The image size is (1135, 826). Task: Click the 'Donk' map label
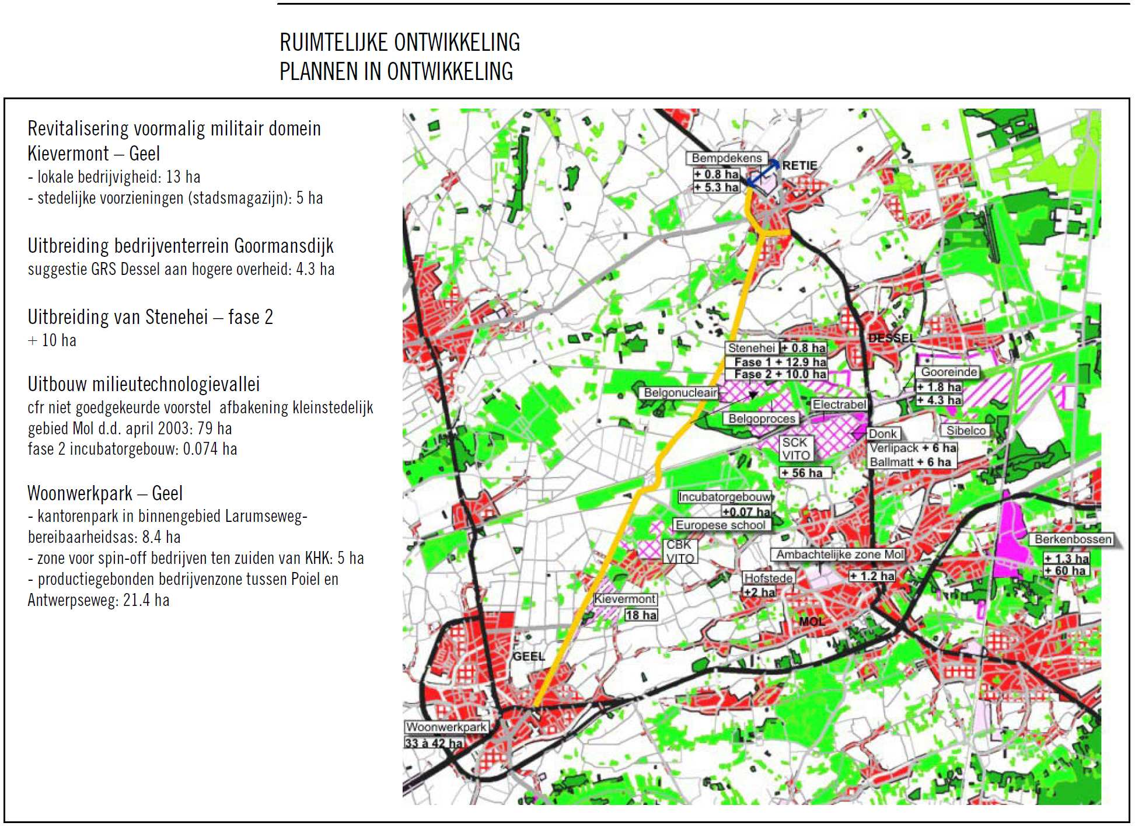click(882, 434)
